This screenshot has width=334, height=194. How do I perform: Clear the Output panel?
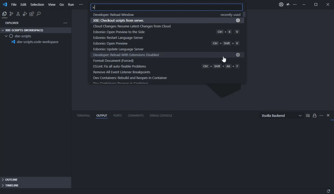click(308, 116)
